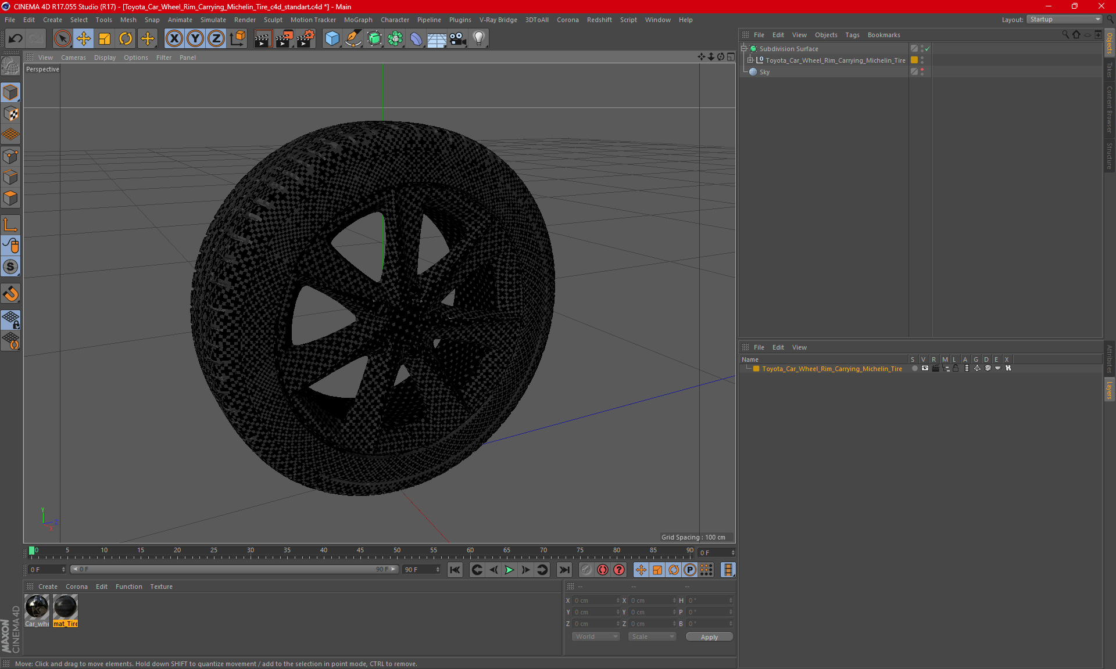
Task: Select the Scale tool icon
Action: tap(105, 39)
